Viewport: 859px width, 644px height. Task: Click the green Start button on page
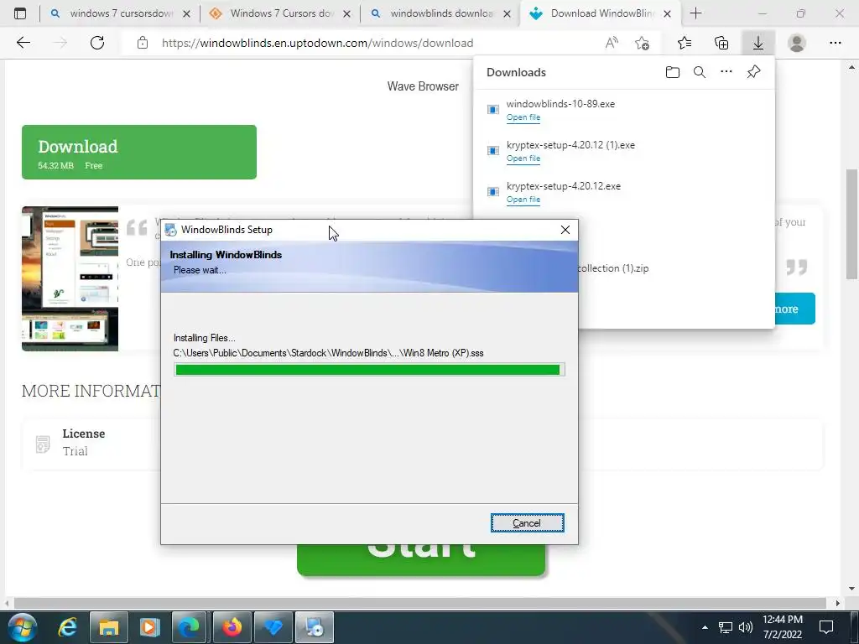(x=421, y=559)
